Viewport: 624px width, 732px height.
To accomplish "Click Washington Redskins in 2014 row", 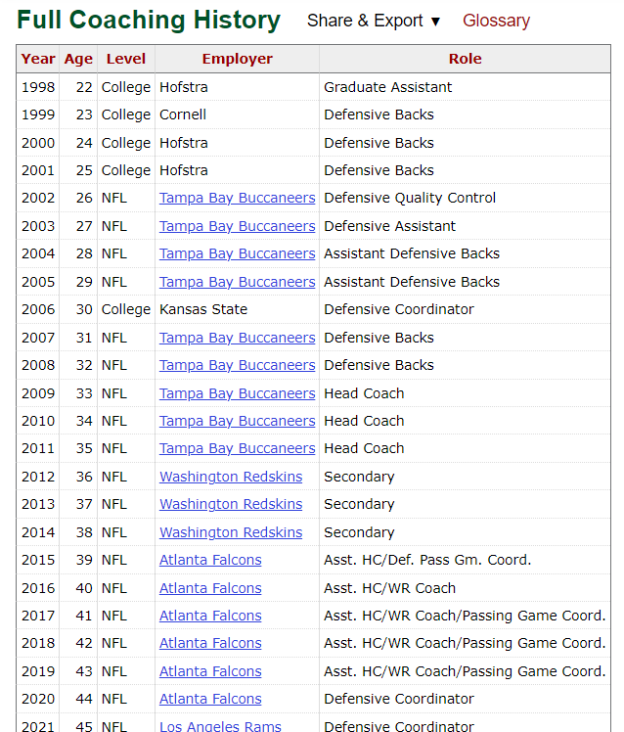I will 231,532.
